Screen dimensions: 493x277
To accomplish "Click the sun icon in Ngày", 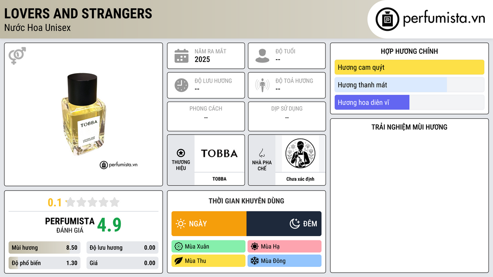I will tap(181, 224).
